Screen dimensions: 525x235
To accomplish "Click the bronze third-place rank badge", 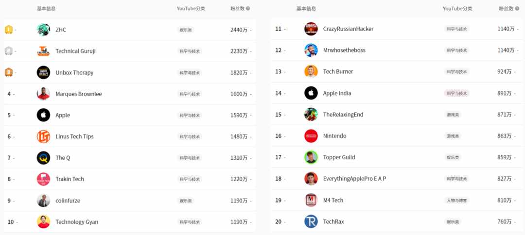I will click(9, 72).
